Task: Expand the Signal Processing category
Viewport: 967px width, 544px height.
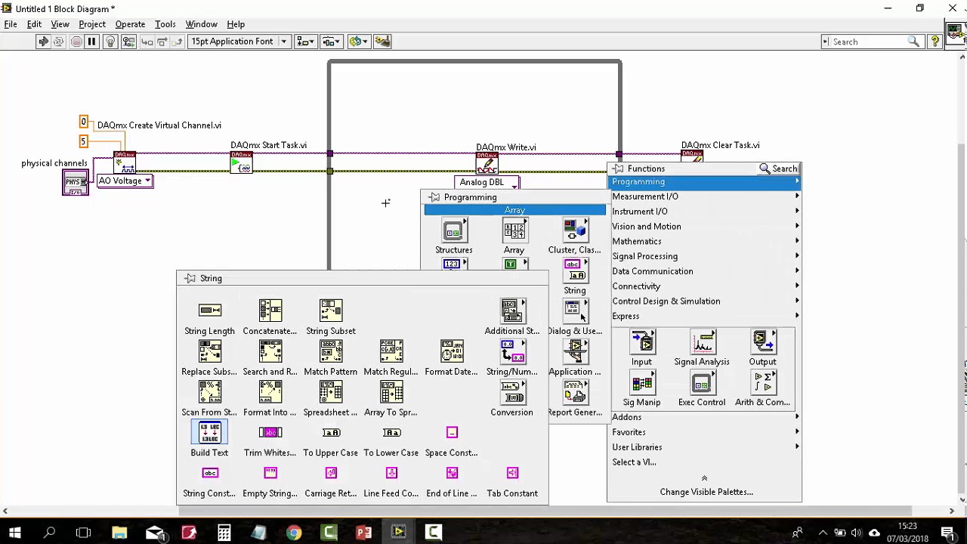Action: point(704,256)
